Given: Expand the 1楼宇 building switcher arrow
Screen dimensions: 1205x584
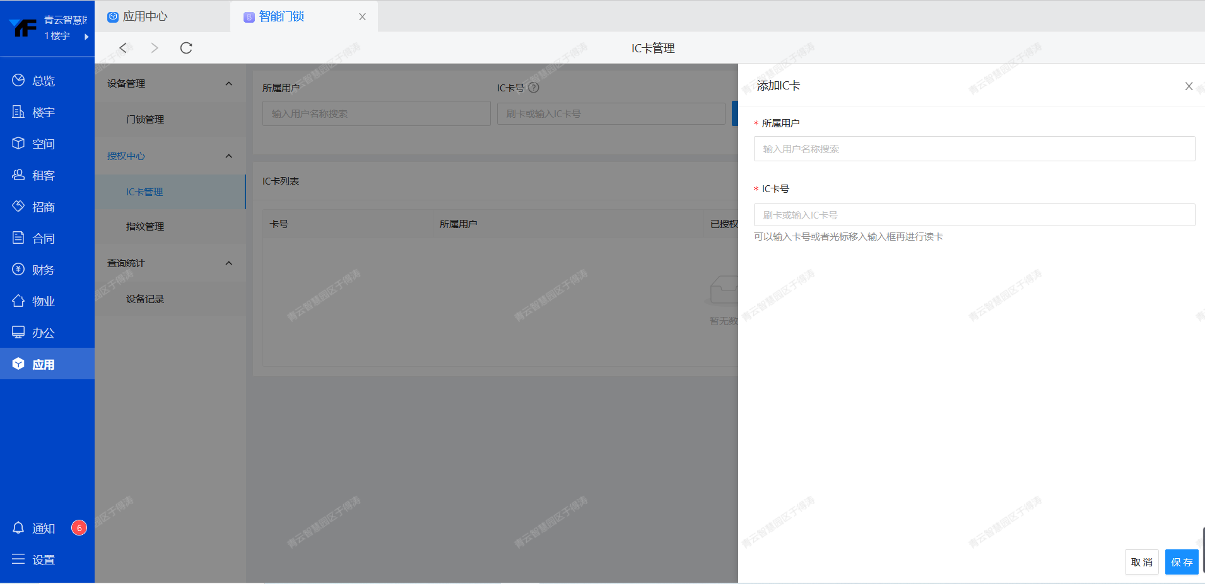Looking at the screenshot, I should point(86,37).
